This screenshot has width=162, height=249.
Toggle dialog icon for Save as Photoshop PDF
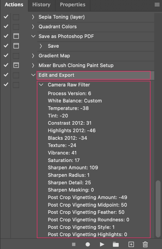[16, 36]
